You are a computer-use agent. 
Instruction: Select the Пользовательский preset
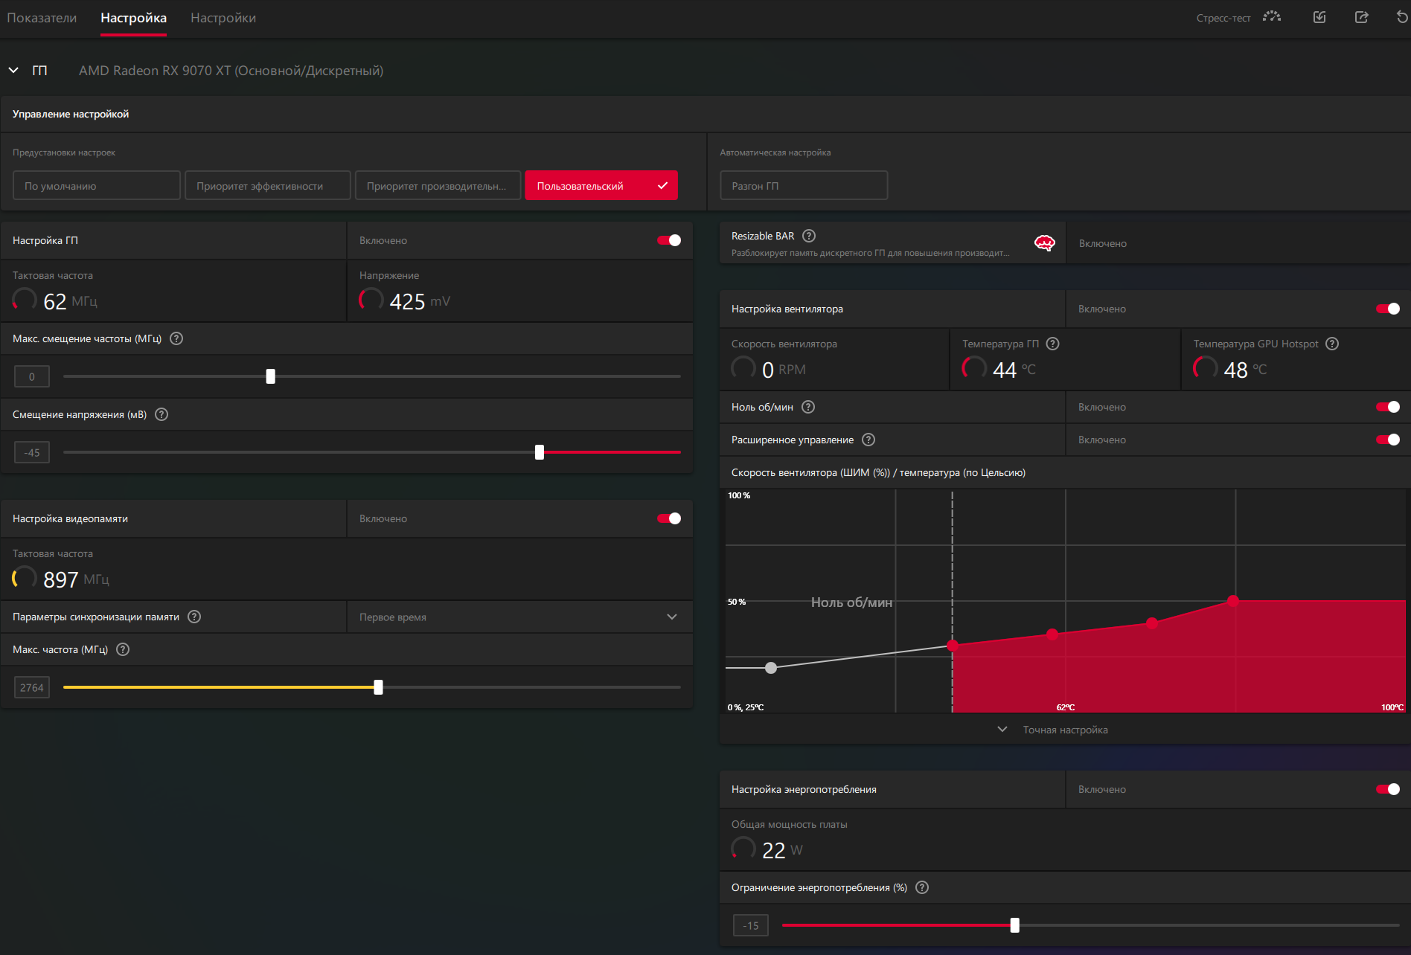coord(601,185)
